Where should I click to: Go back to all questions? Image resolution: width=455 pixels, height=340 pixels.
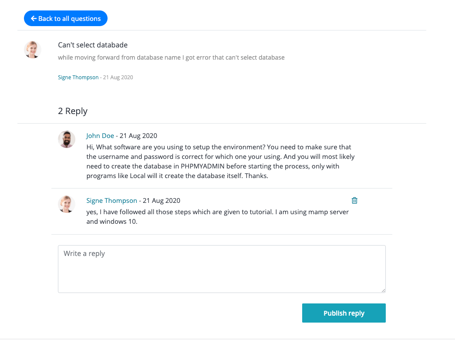tap(66, 19)
